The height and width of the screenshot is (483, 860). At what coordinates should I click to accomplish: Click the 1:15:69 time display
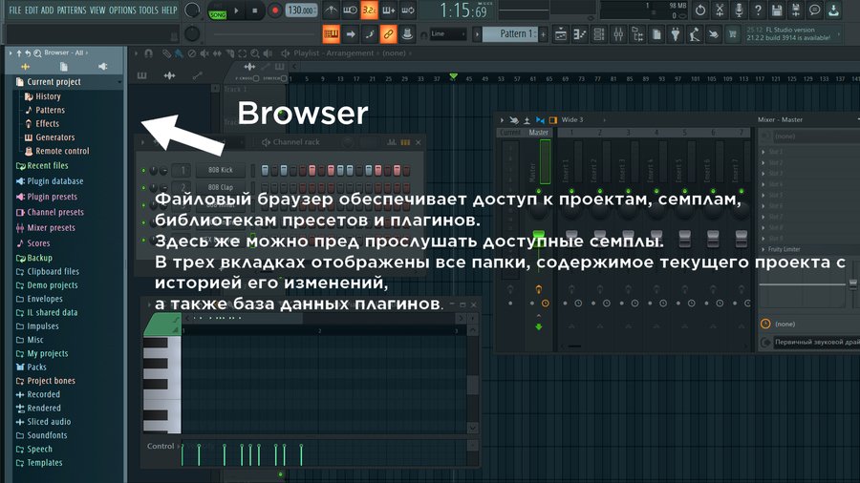[464, 10]
